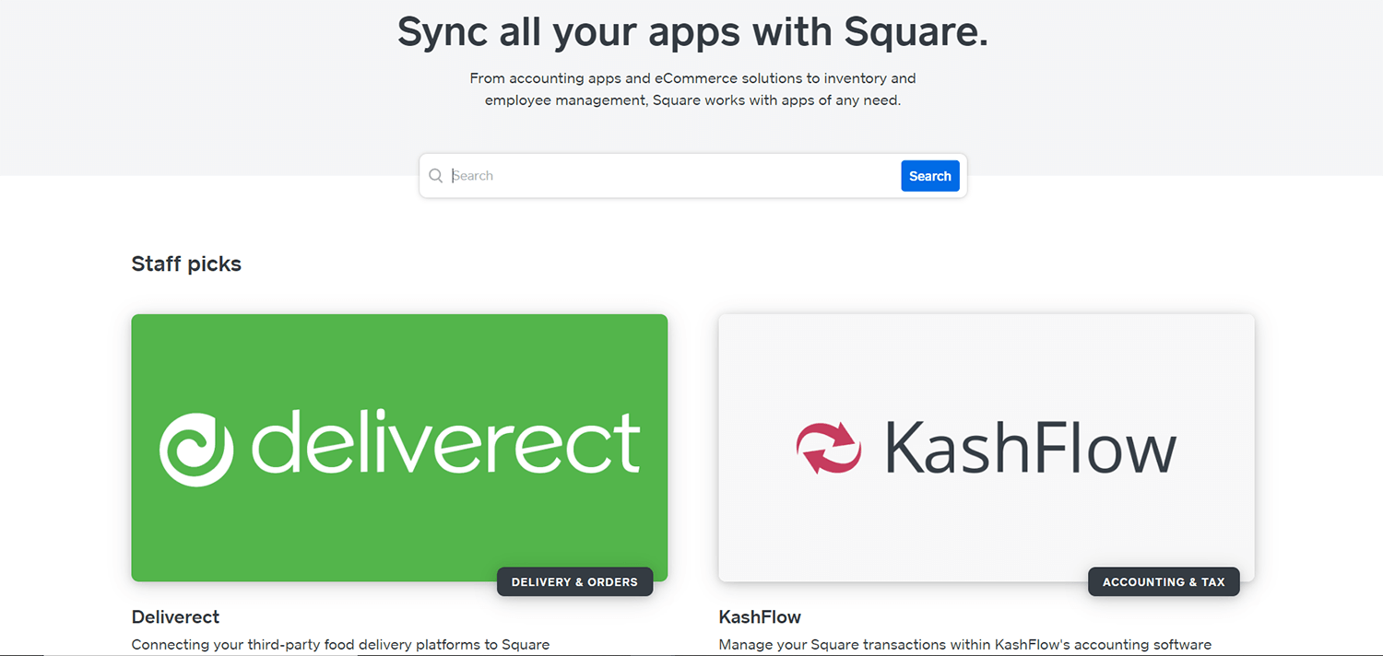
Task: Click the intro text about accounting apps and eCommerce
Action: (692, 89)
